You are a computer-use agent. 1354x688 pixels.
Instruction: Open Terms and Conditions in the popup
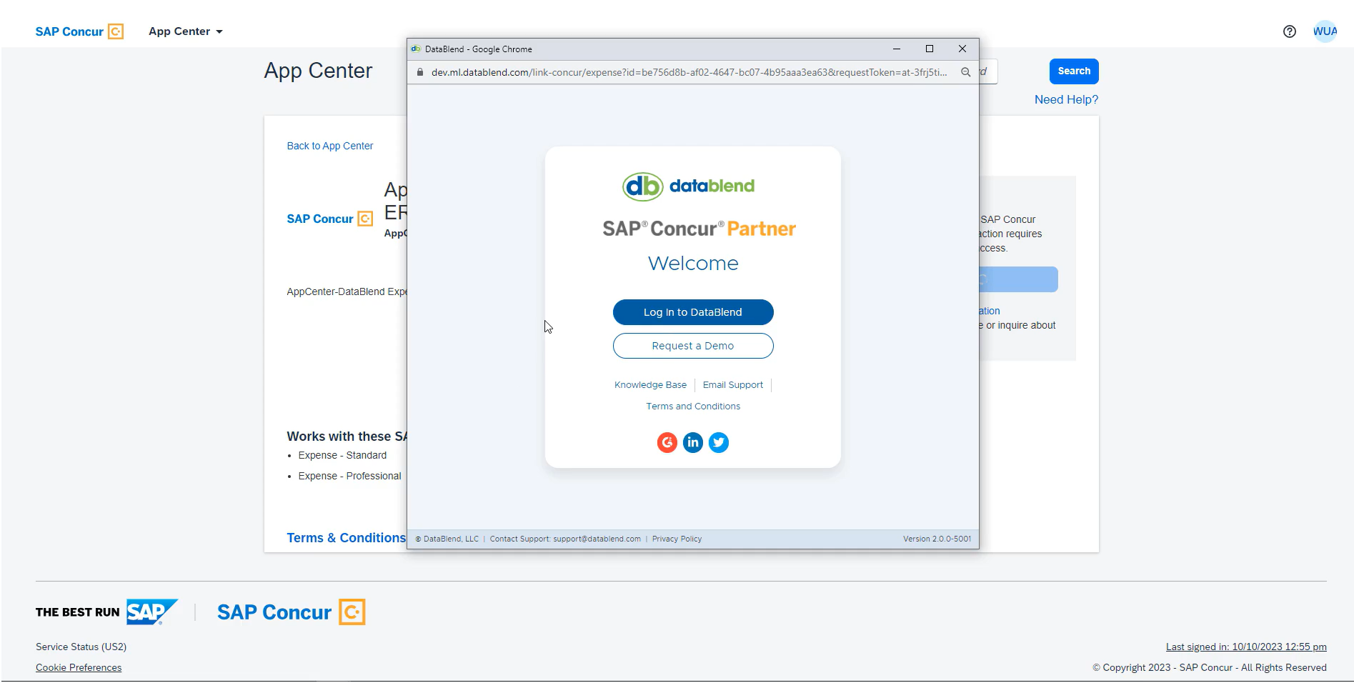pyautogui.click(x=692, y=406)
